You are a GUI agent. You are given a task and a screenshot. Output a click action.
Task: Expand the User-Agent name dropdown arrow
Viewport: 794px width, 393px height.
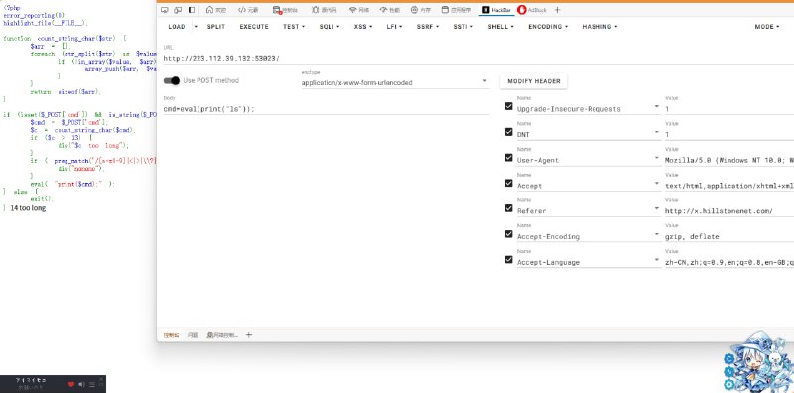[657, 158]
